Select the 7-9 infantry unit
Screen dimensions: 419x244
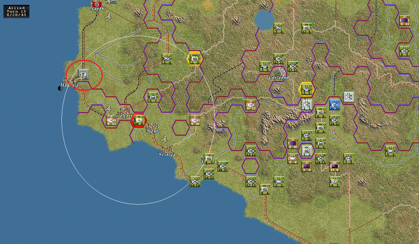coord(348,158)
